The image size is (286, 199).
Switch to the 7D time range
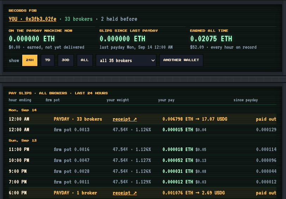(x=48, y=60)
